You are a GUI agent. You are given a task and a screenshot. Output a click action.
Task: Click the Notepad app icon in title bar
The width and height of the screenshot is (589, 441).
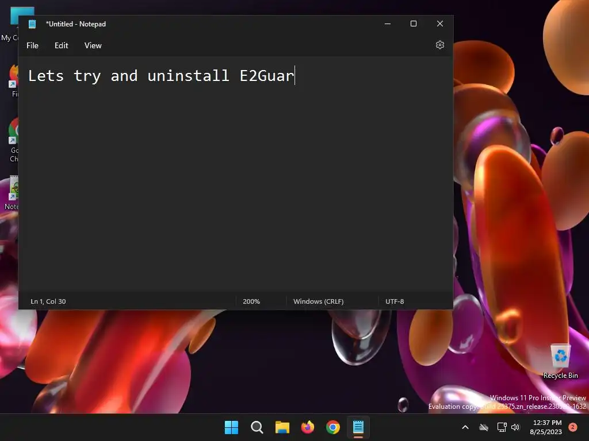pos(32,24)
